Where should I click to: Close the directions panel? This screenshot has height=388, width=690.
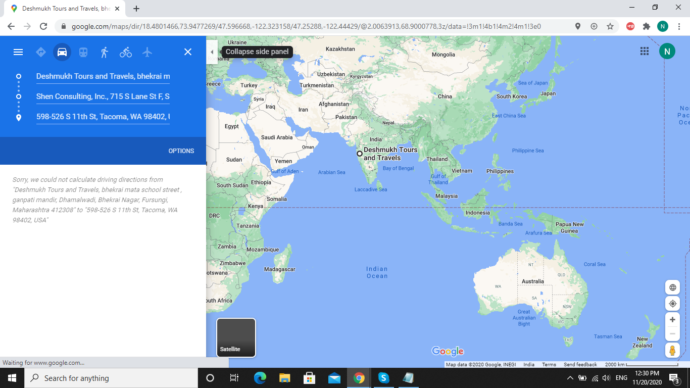click(188, 52)
